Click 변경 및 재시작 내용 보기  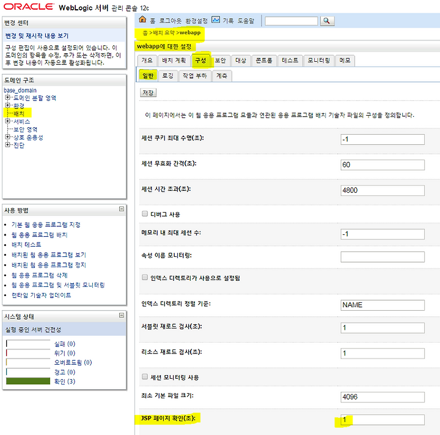[37, 35]
